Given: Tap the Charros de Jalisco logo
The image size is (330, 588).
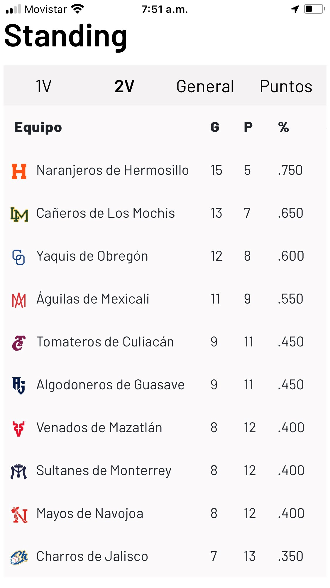Looking at the screenshot, I should click(19, 557).
